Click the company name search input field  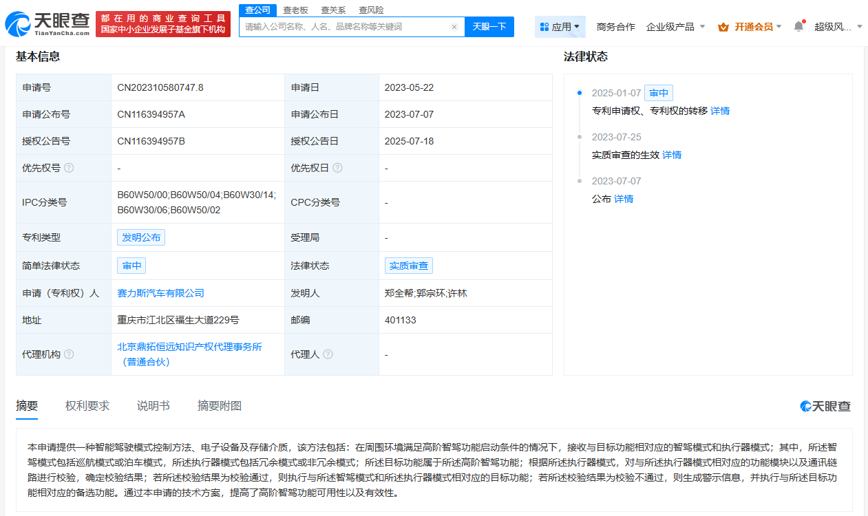coord(344,27)
